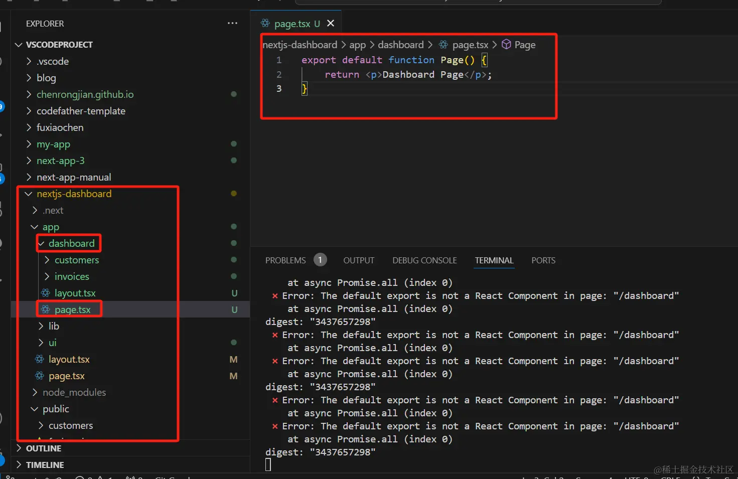This screenshot has height=479, width=738.
Task: Click line 2 return Dashboard Page code
Action: 408,75
